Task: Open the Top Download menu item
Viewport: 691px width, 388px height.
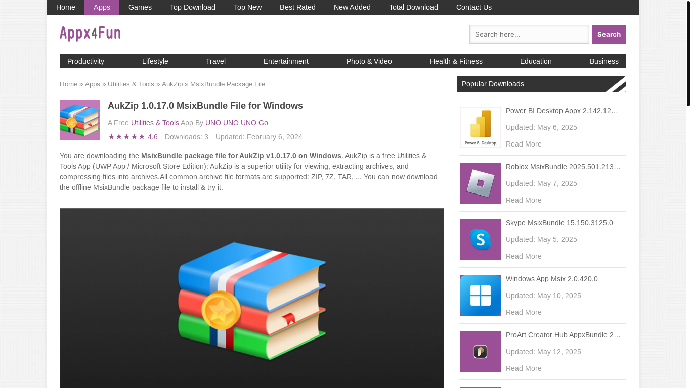Action: [193, 7]
